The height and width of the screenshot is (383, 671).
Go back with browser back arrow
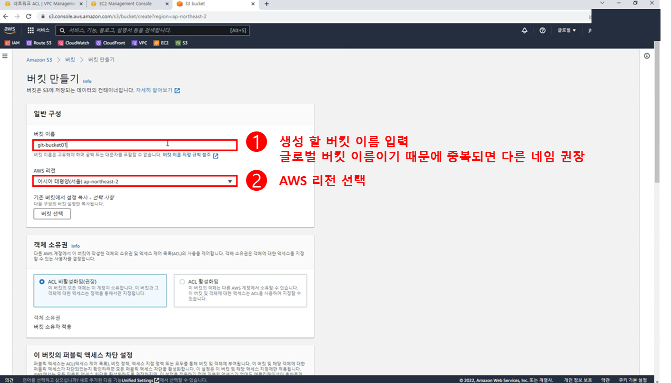[x=5, y=16]
